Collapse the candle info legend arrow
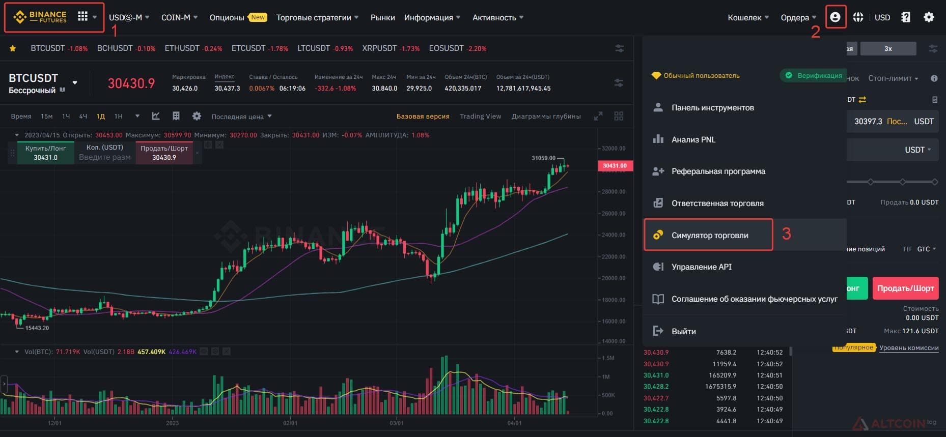This screenshot has width=946, height=437. tap(17, 135)
